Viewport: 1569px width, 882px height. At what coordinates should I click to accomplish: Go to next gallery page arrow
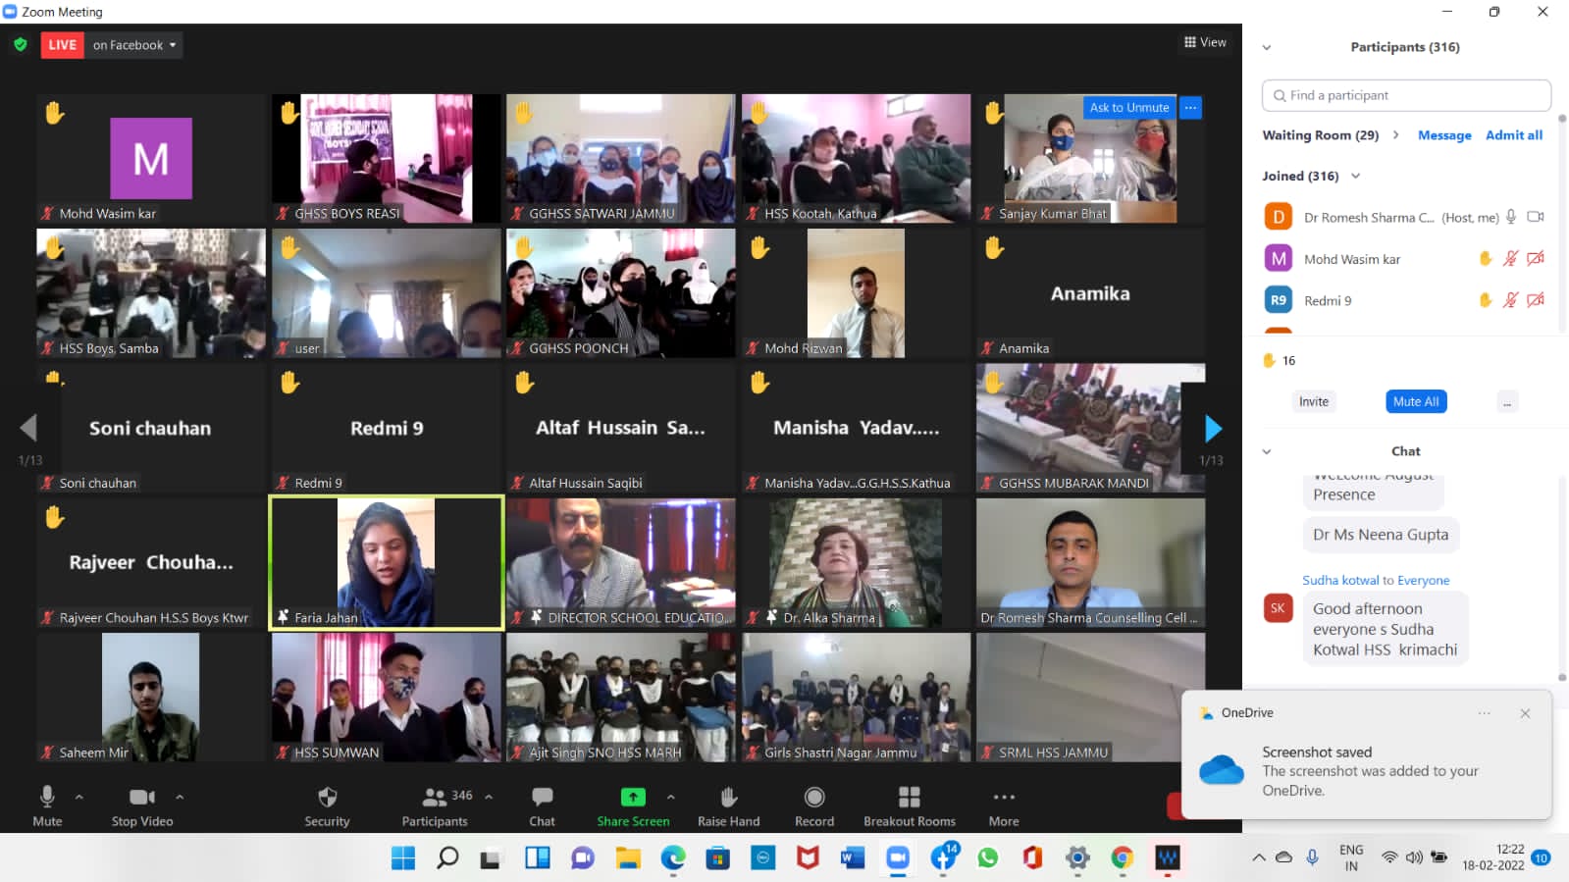pos(1213,429)
